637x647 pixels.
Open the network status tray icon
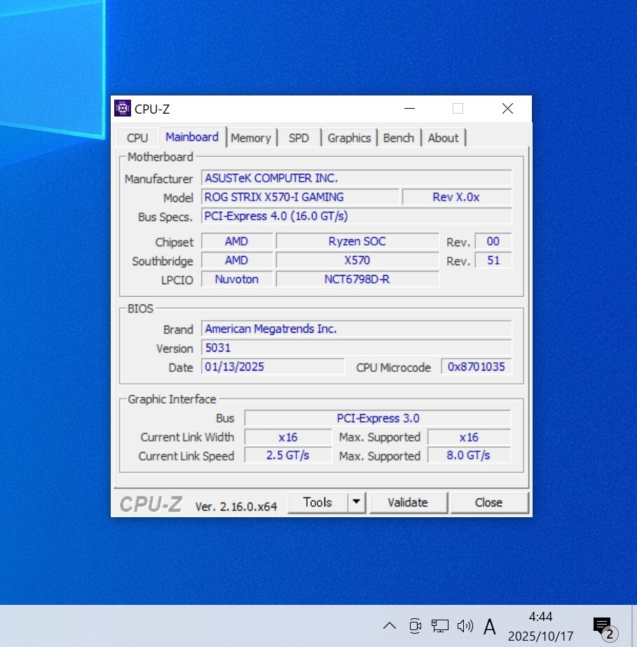click(x=439, y=625)
